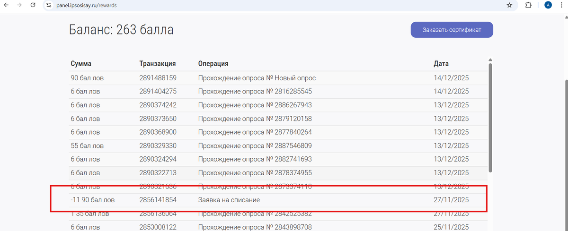Select the 55 бал лов amount cell
The image size is (568, 231).
tap(87, 145)
